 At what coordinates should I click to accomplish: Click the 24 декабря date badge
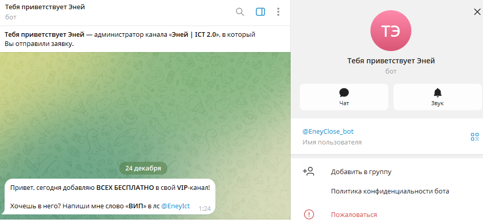143,168
